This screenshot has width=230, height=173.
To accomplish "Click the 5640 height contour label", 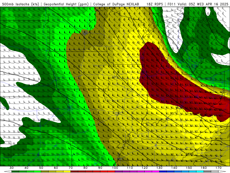I will pyautogui.click(x=190, y=154).
